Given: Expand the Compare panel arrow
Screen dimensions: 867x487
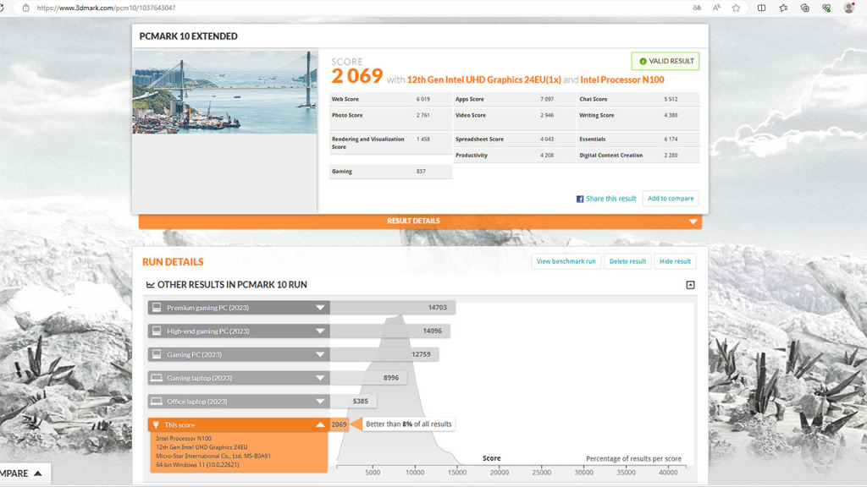Looking at the screenshot, I should point(37,473).
